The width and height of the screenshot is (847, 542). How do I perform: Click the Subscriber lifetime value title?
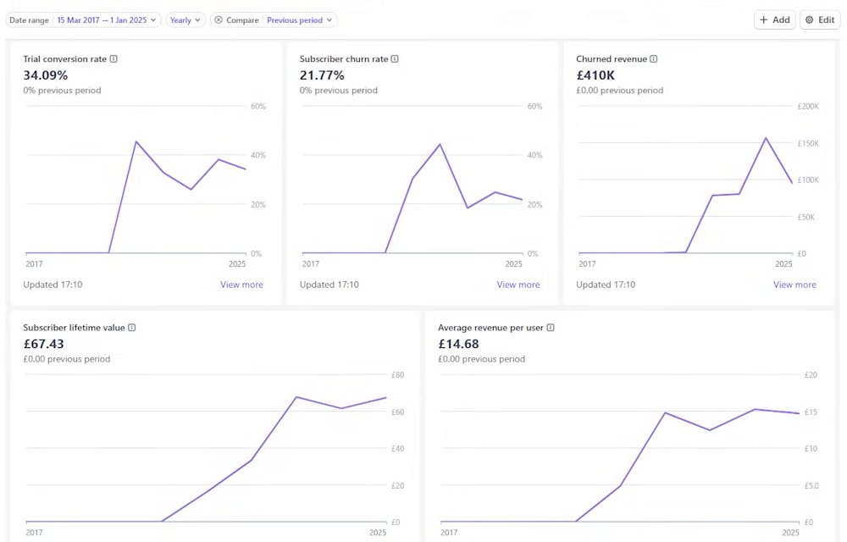[x=74, y=328]
